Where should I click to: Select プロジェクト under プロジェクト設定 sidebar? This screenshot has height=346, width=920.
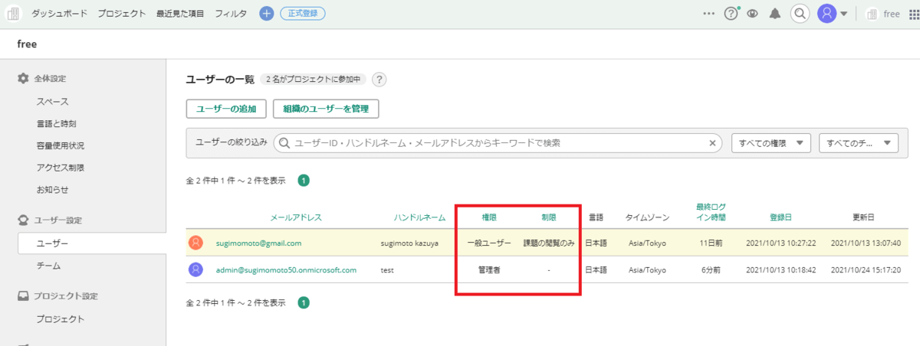point(60,318)
